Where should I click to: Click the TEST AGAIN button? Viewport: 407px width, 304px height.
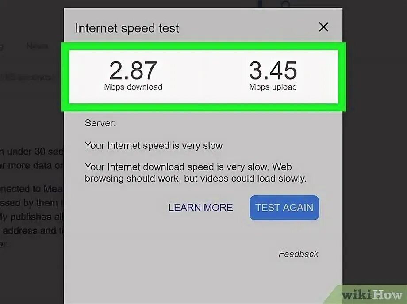coord(284,208)
